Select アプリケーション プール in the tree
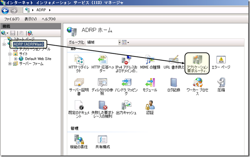The height and width of the screenshot is (157, 250). tap(35, 49)
